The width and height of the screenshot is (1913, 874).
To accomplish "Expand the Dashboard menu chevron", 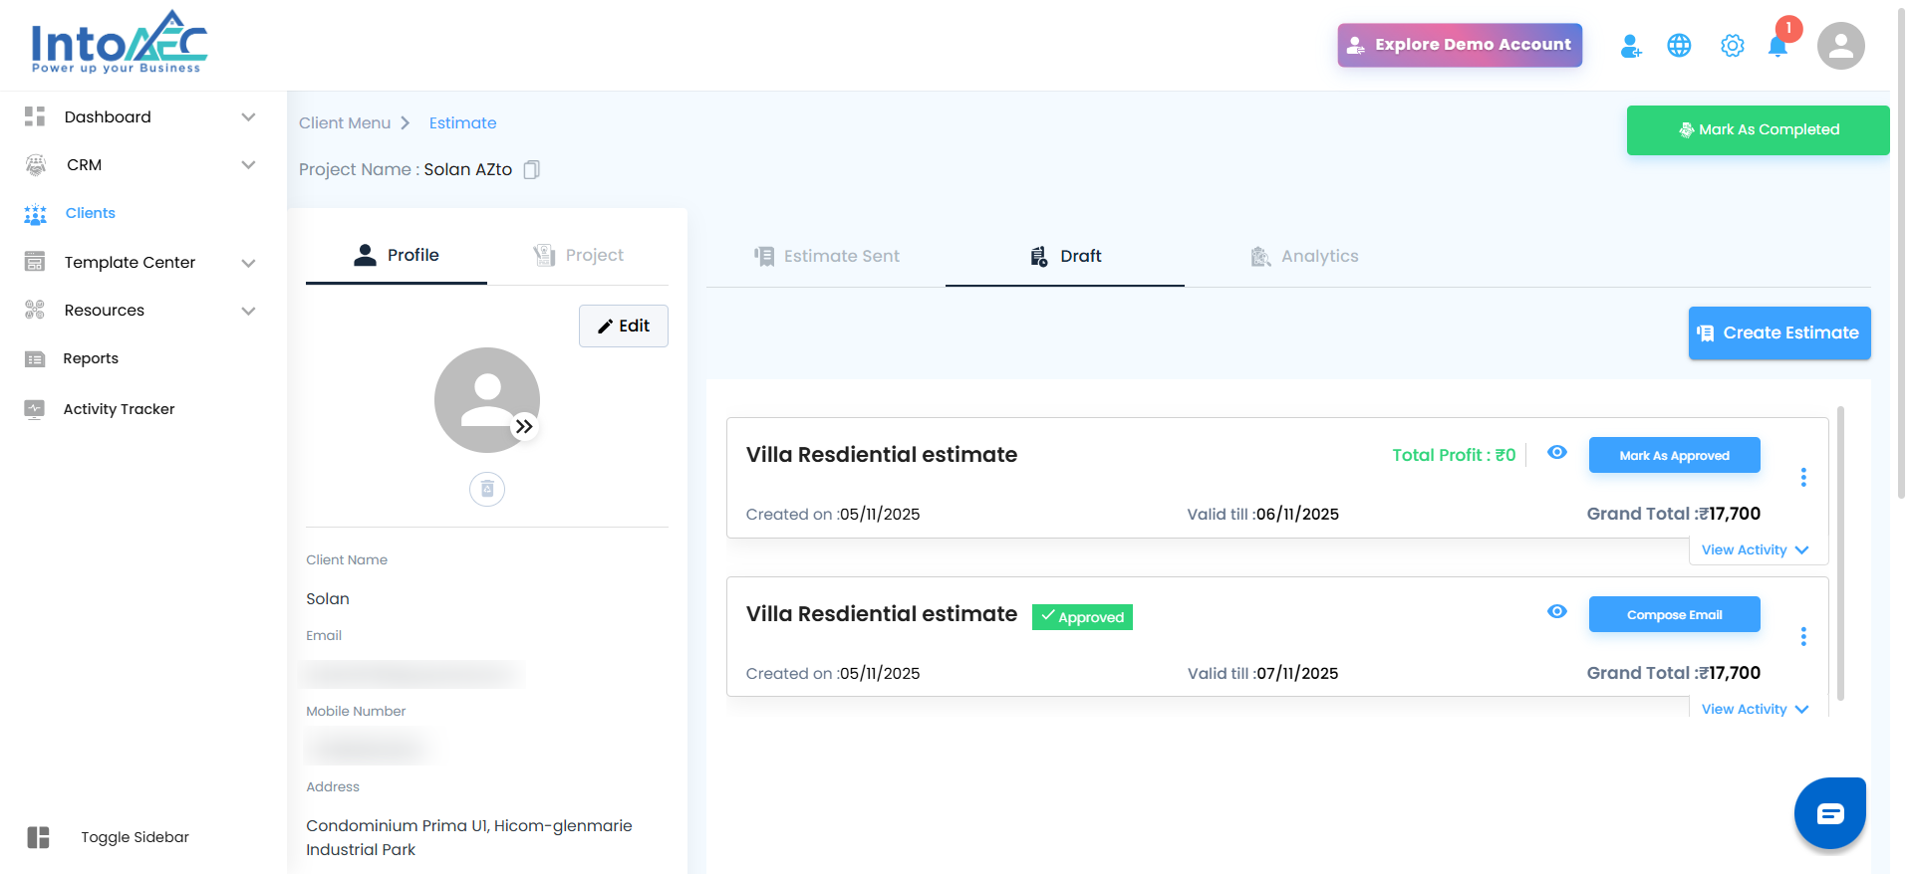I will [x=248, y=117].
